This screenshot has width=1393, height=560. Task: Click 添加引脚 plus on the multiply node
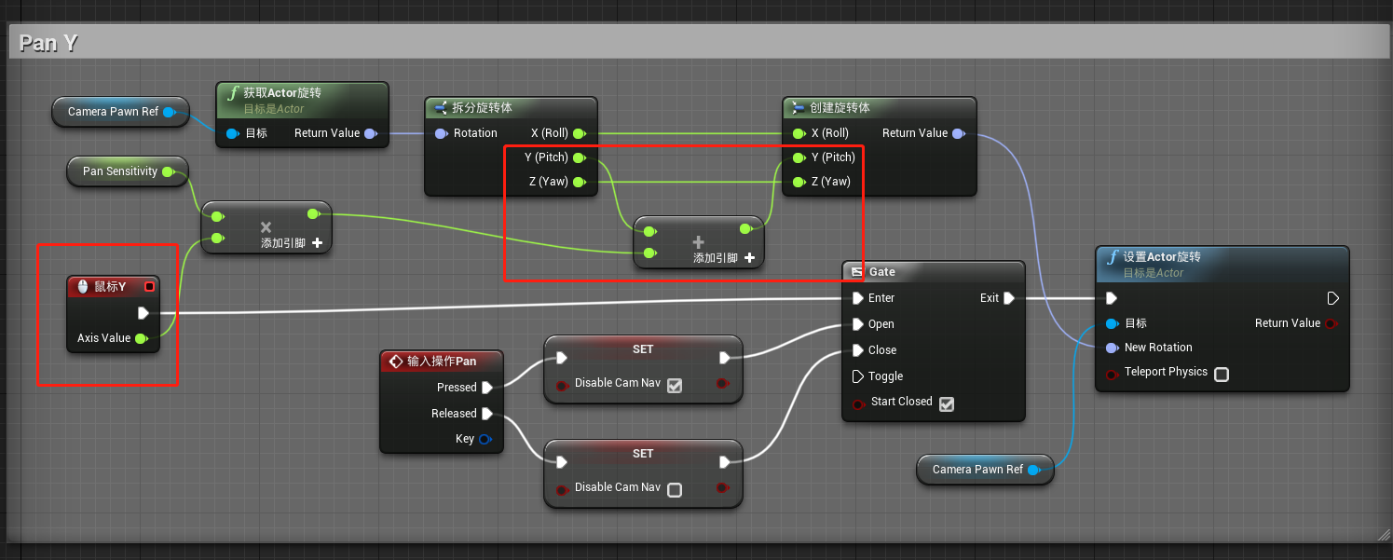pos(318,243)
